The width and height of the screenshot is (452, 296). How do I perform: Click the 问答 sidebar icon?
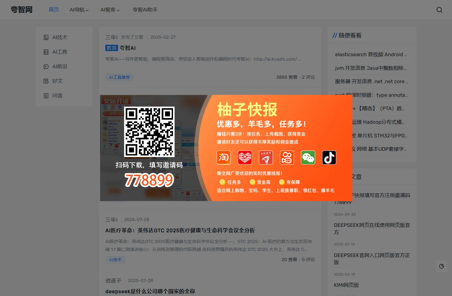tap(46, 96)
